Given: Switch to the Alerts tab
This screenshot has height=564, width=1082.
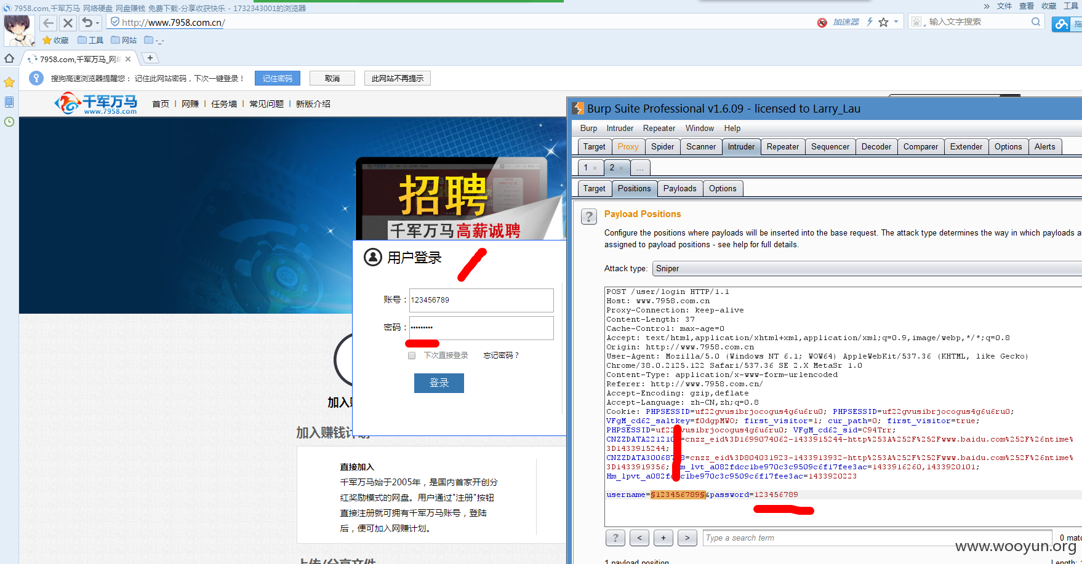Looking at the screenshot, I should (x=1045, y=146).
